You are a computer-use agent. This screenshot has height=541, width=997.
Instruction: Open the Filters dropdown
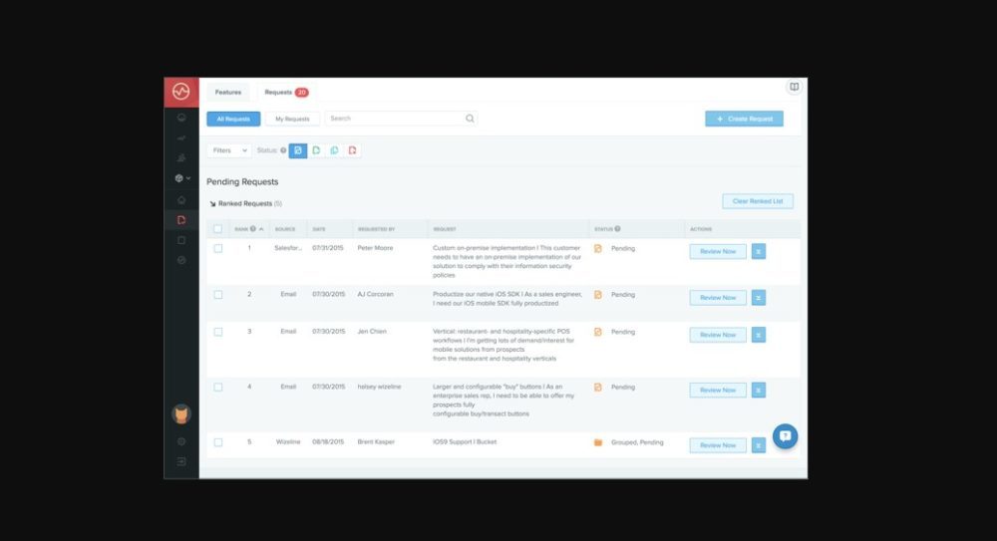[229, 150]
